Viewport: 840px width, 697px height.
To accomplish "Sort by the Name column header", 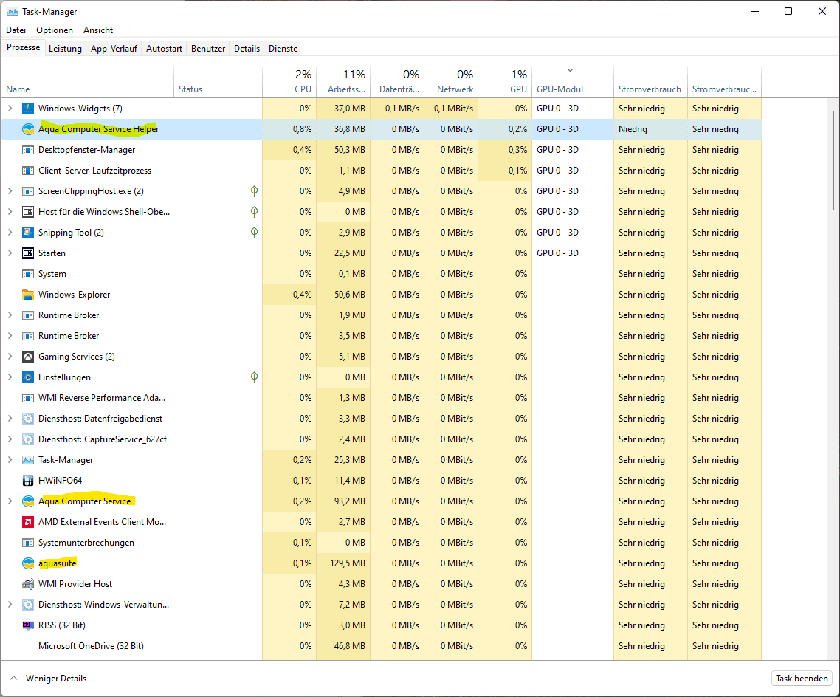I will [x=88, y=82].
